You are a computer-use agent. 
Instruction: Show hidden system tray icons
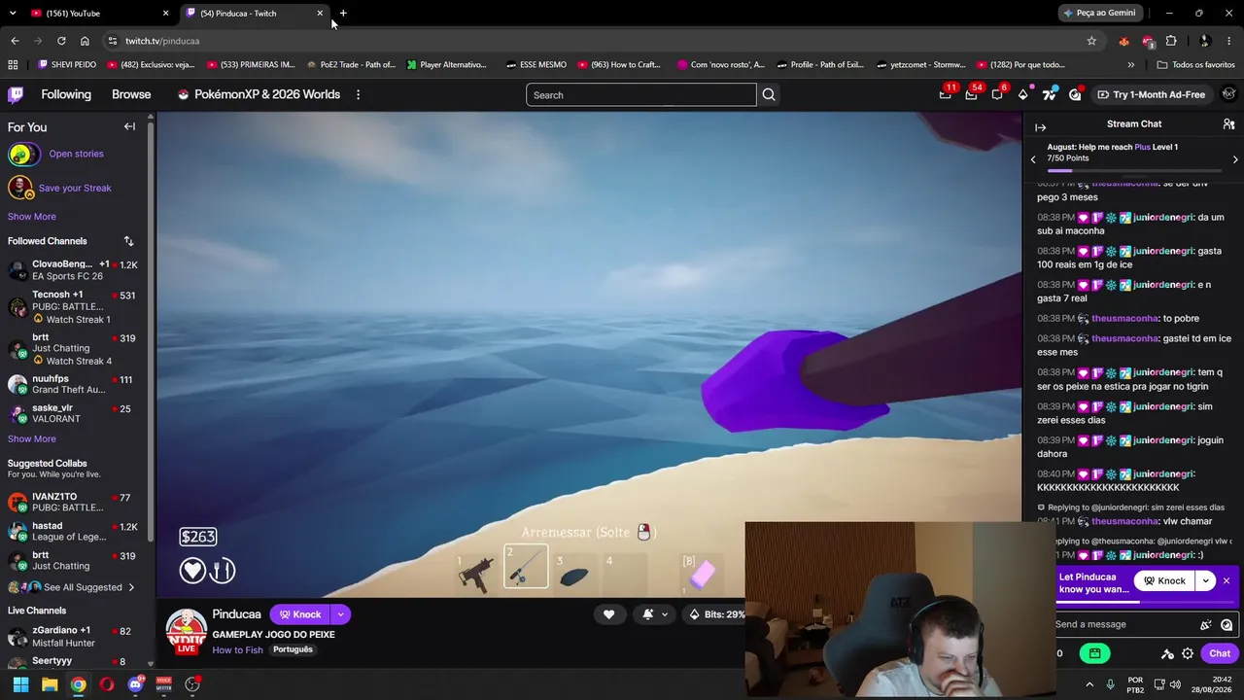coord(1089,684)
